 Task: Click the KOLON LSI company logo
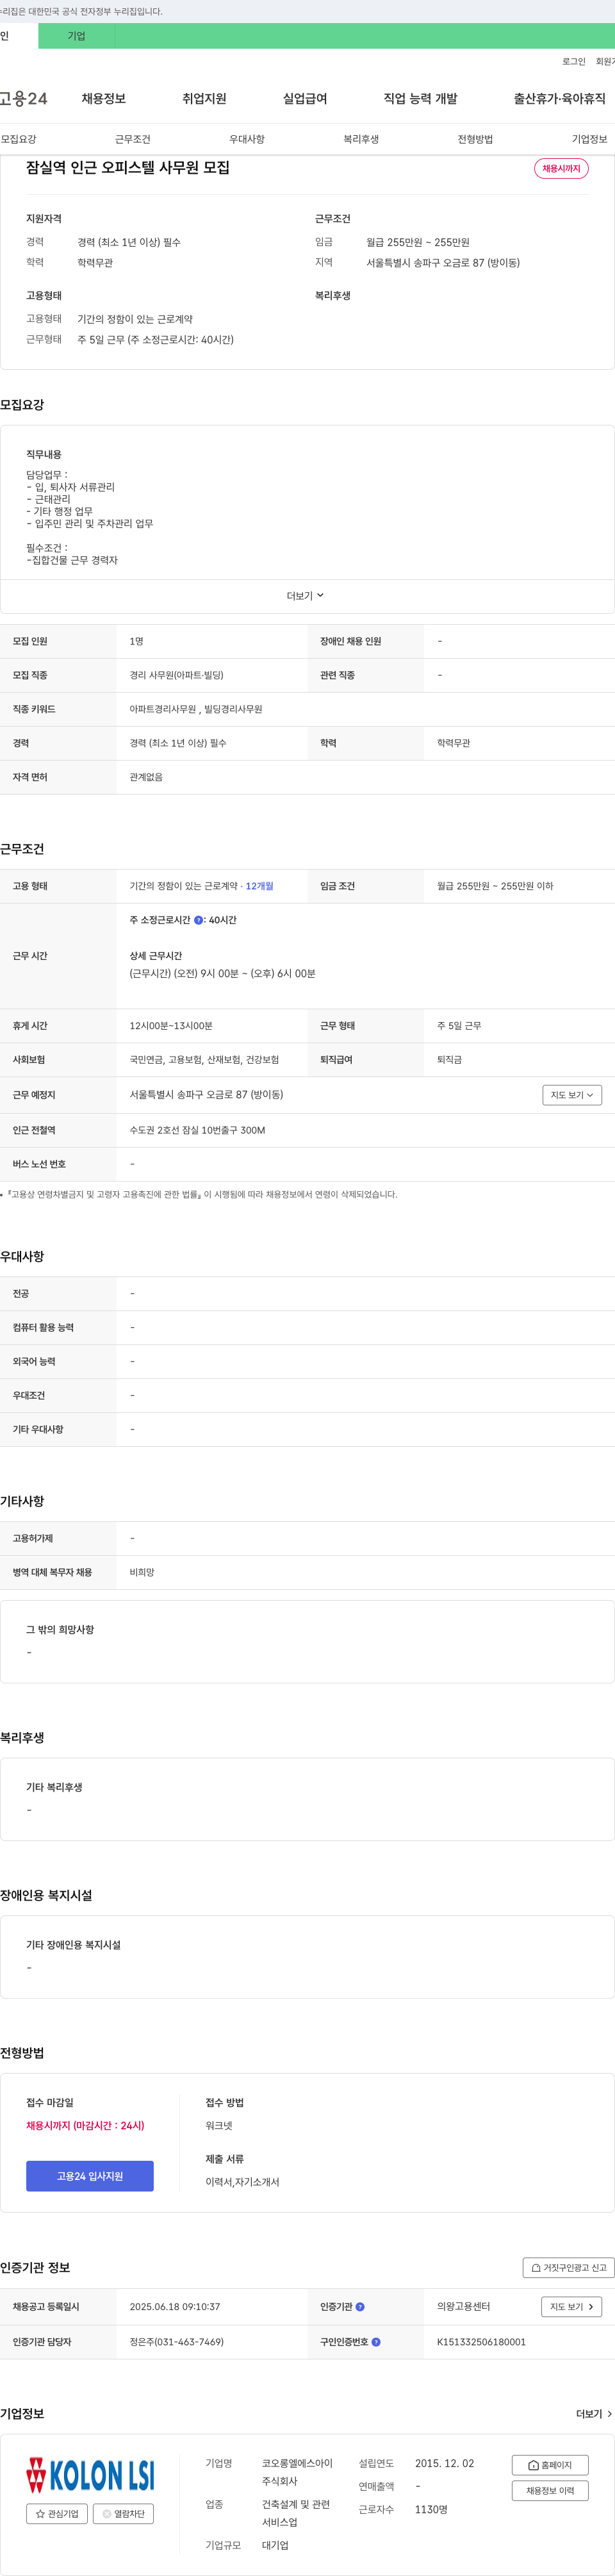(x=90, y=2475)
